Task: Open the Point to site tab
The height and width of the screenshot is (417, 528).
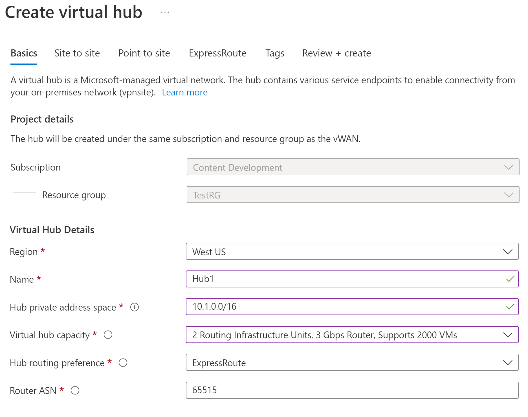Action: 144,53
